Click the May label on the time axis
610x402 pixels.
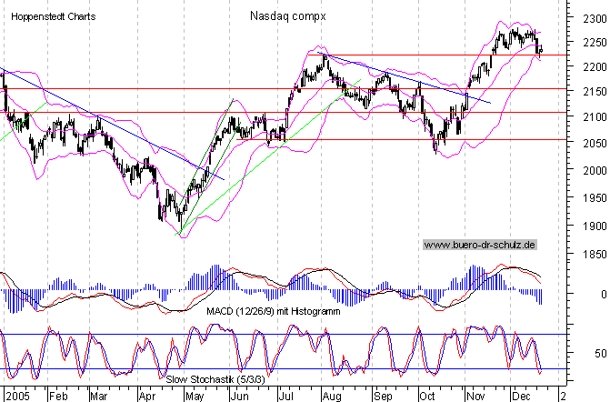(x=195, y=397)
